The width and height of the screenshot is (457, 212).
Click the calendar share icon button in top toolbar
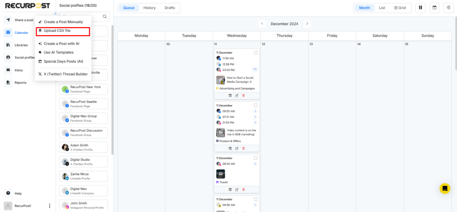tap(434, 8)
